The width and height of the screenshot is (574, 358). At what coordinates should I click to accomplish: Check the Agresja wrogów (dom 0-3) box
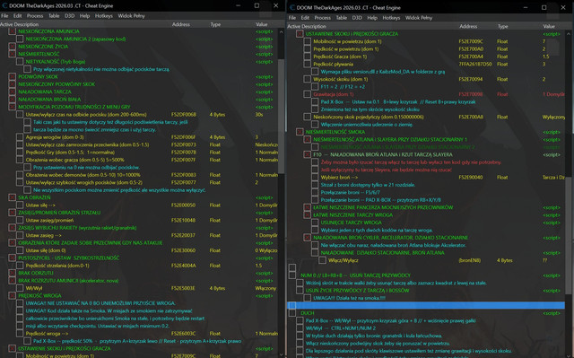pyautogui.click(x=20, y=137)
